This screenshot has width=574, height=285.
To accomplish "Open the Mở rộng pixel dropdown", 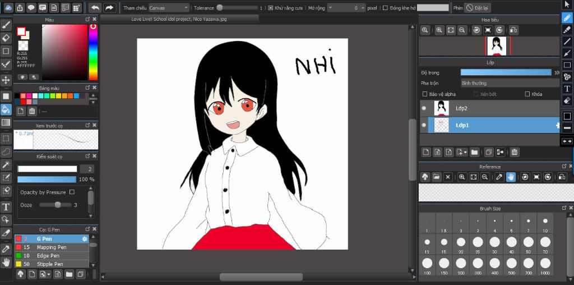I will click(346, 8).
